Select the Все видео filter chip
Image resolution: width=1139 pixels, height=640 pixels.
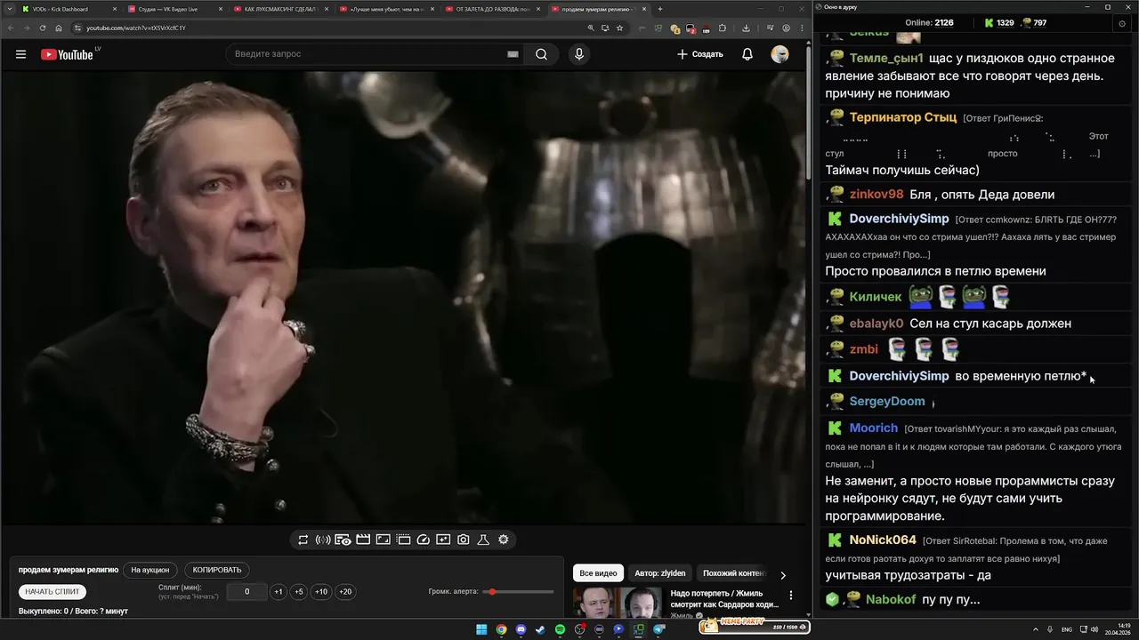click(x=598, y=573)
